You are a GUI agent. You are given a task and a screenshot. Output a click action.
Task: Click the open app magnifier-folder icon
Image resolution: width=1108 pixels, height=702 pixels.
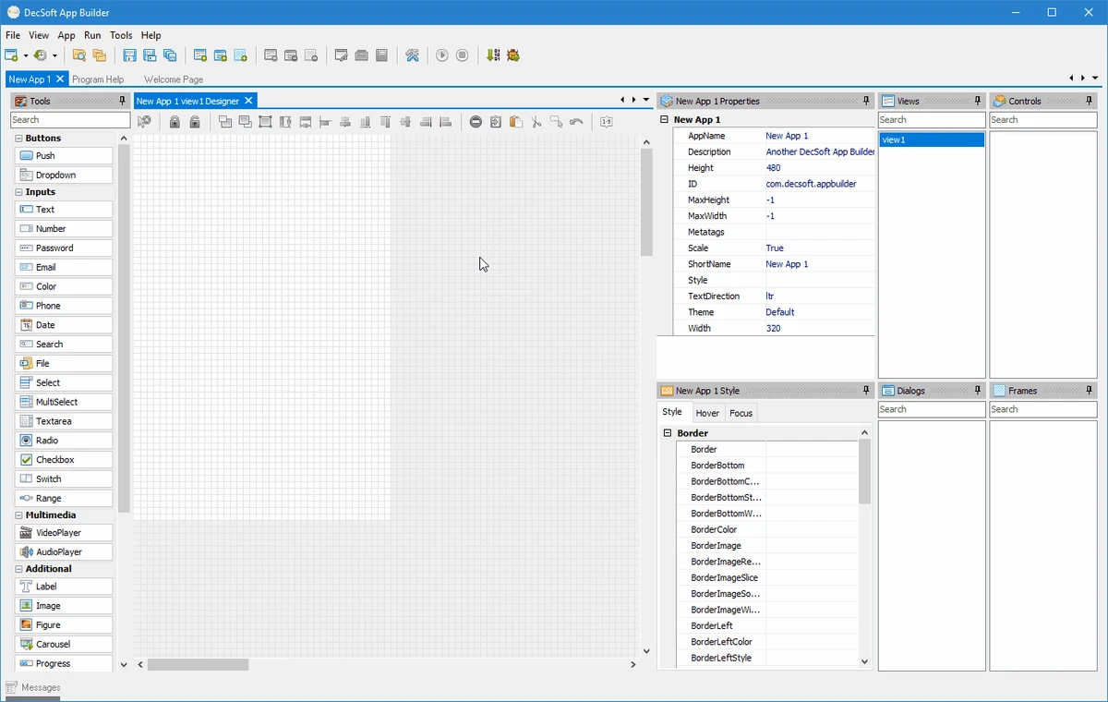click(x=79, y=55)
